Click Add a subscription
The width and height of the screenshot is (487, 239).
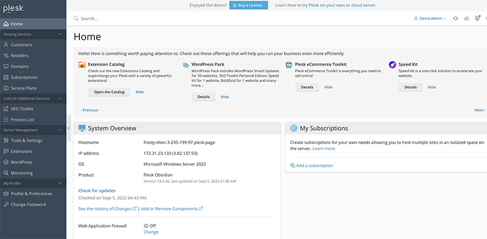pos(311,166)
